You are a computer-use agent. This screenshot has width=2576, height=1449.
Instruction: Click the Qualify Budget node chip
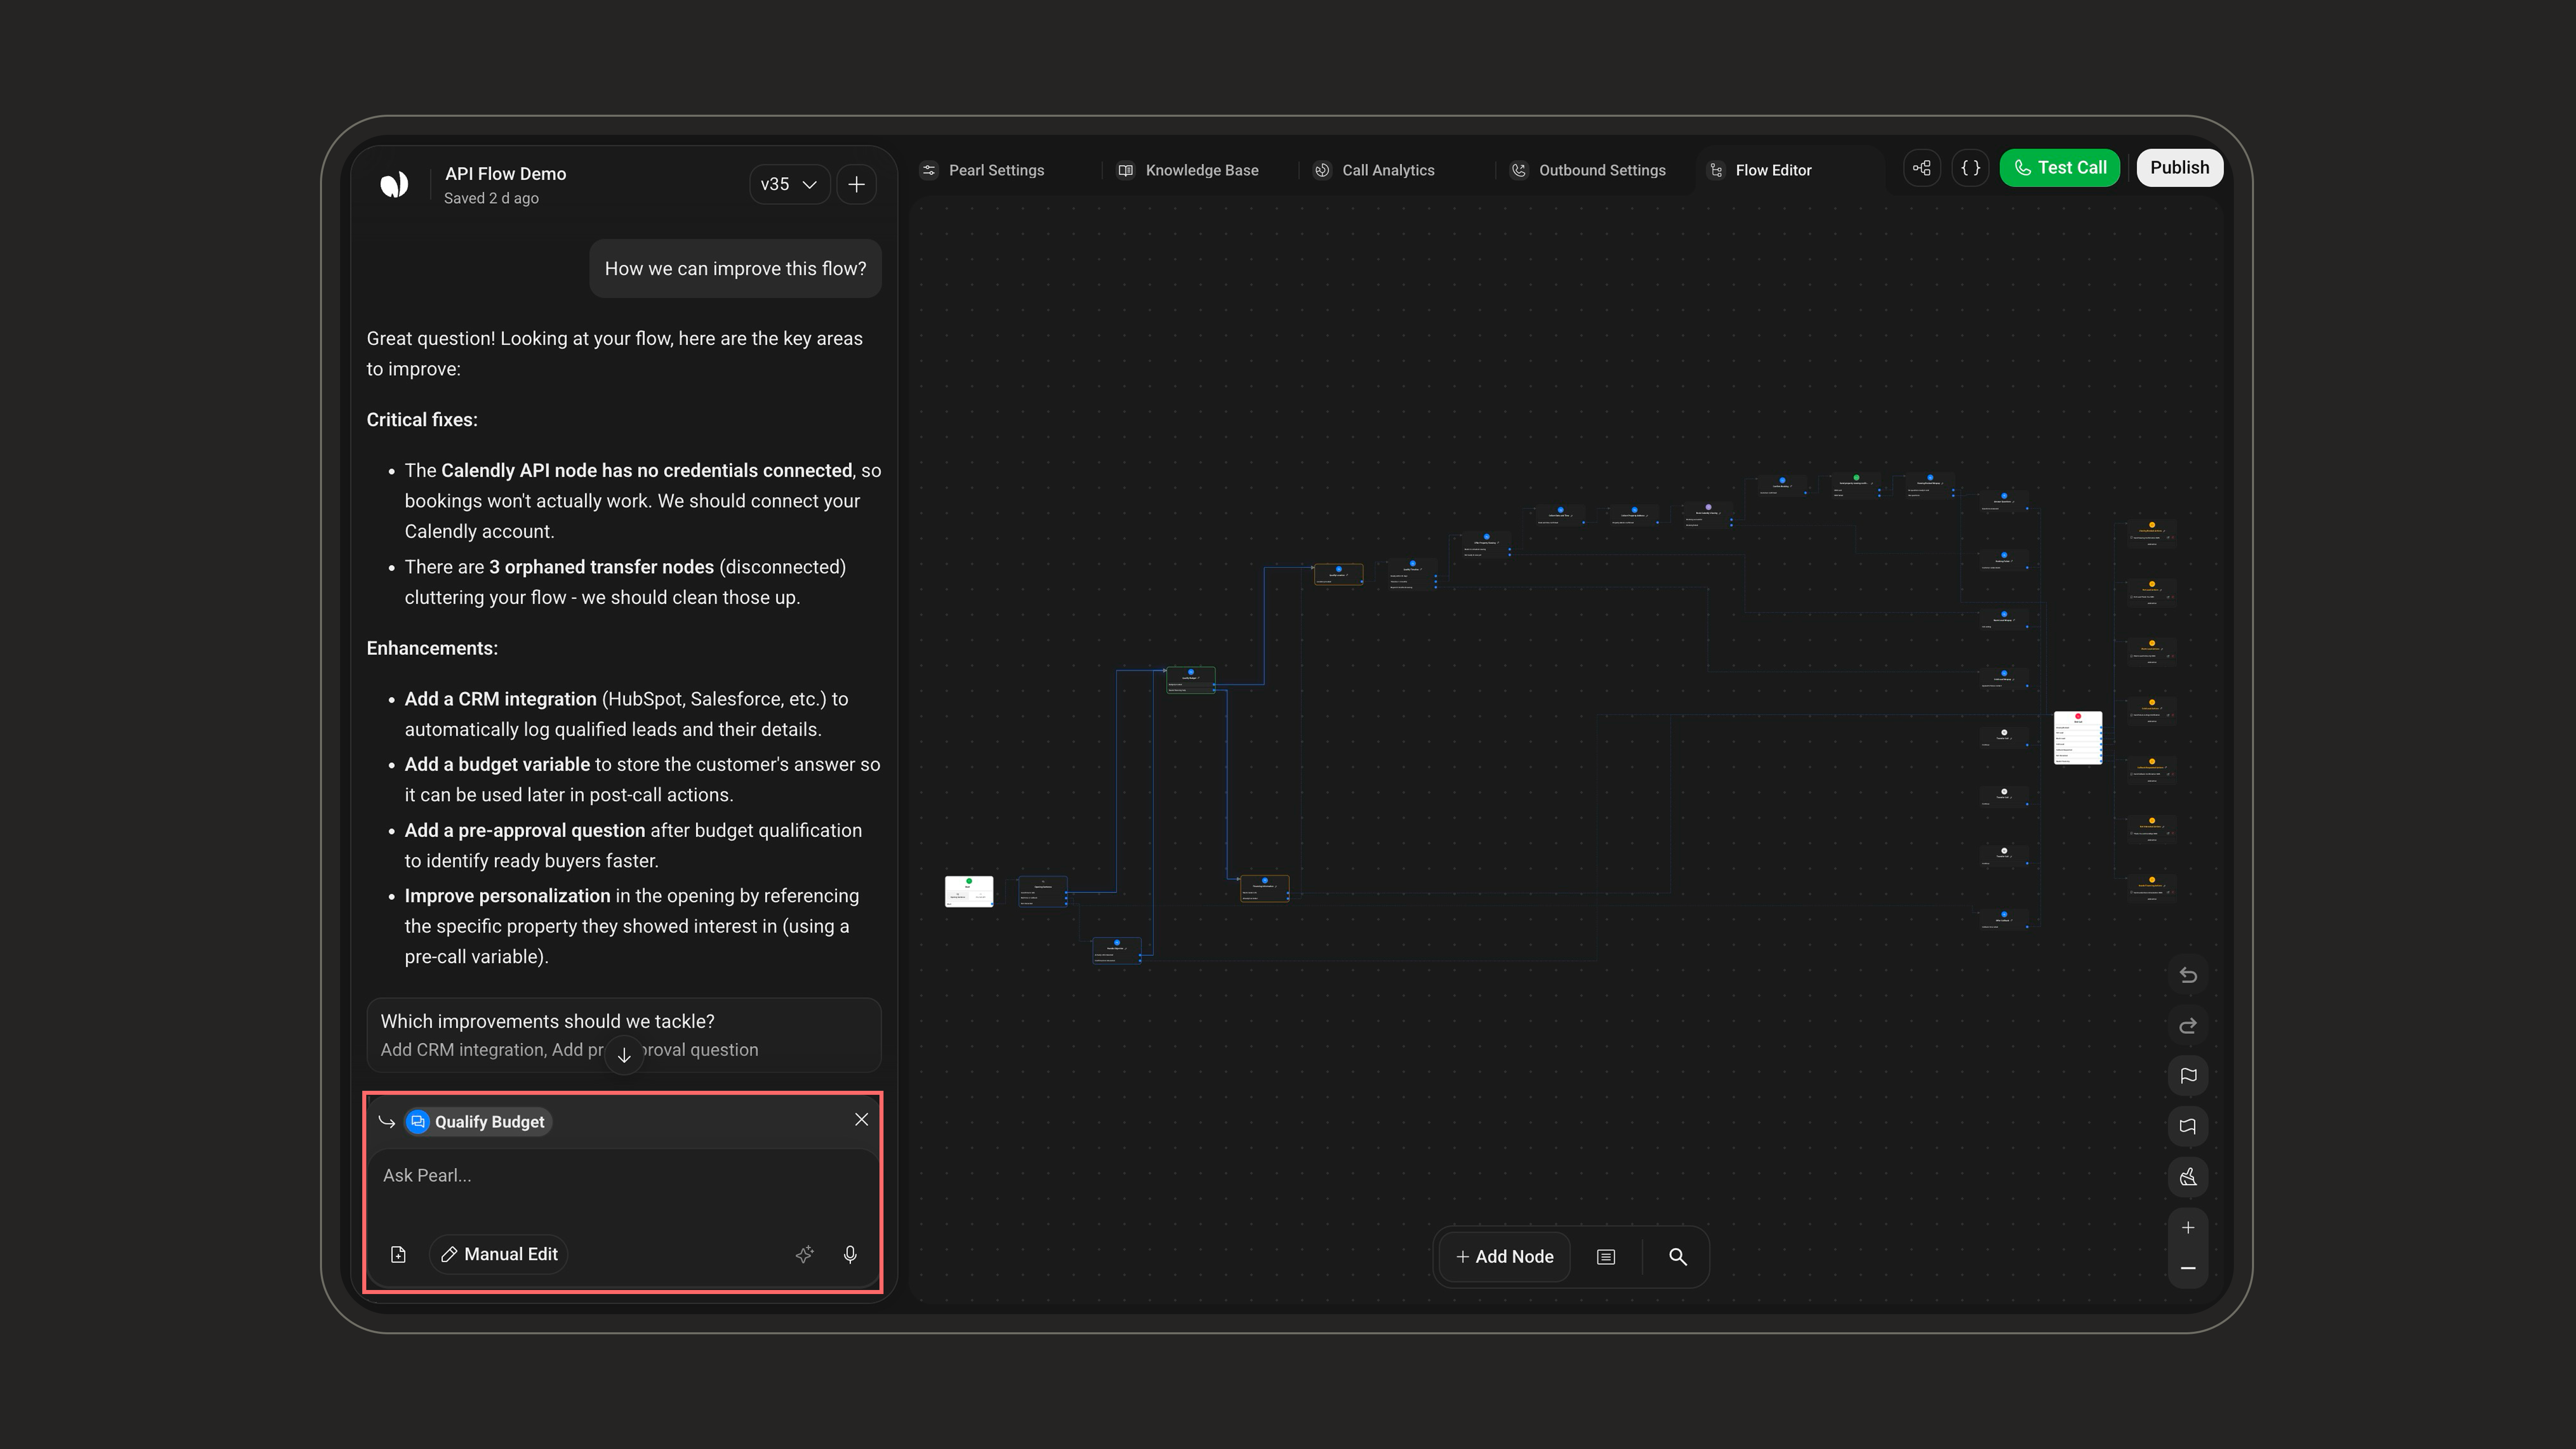[x=478, y=1122]
